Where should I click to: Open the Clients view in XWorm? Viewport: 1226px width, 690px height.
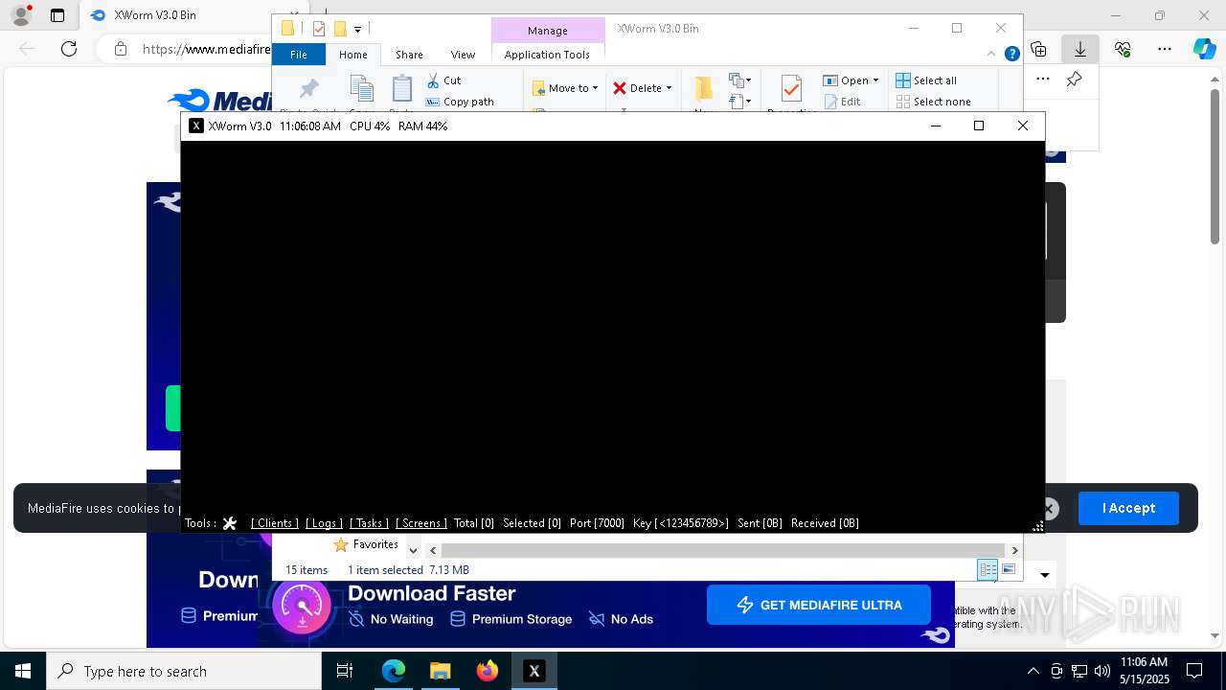(274, 523)
